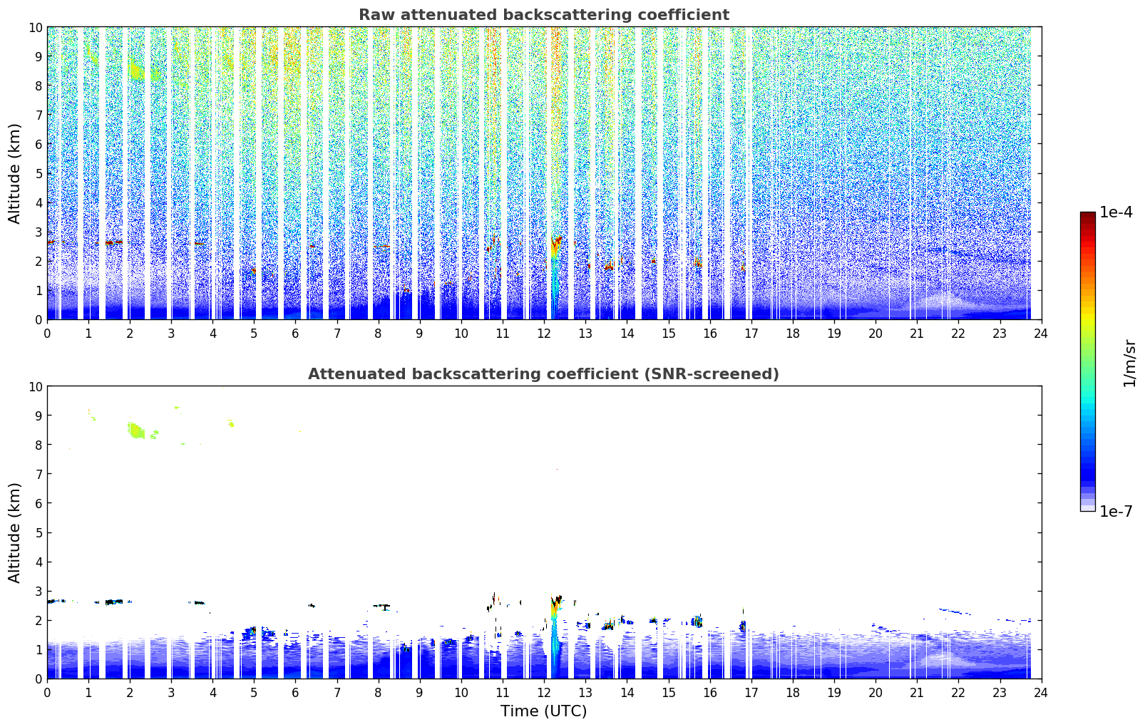The height and width of the screenshot is (727, 1145).
Task: Click the 10 km tick label on the top plot
Action: point(35,27)
